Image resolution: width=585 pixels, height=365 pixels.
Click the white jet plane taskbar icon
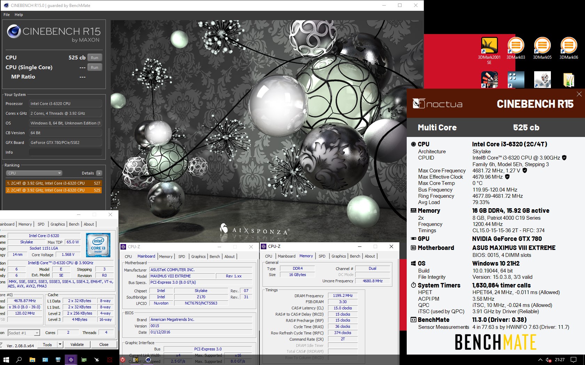[97, 360]
